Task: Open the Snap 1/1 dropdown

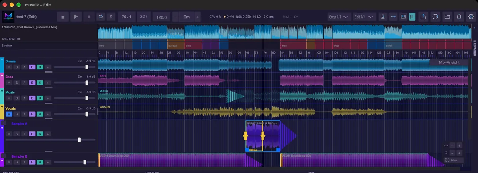Action: [339, 17]
